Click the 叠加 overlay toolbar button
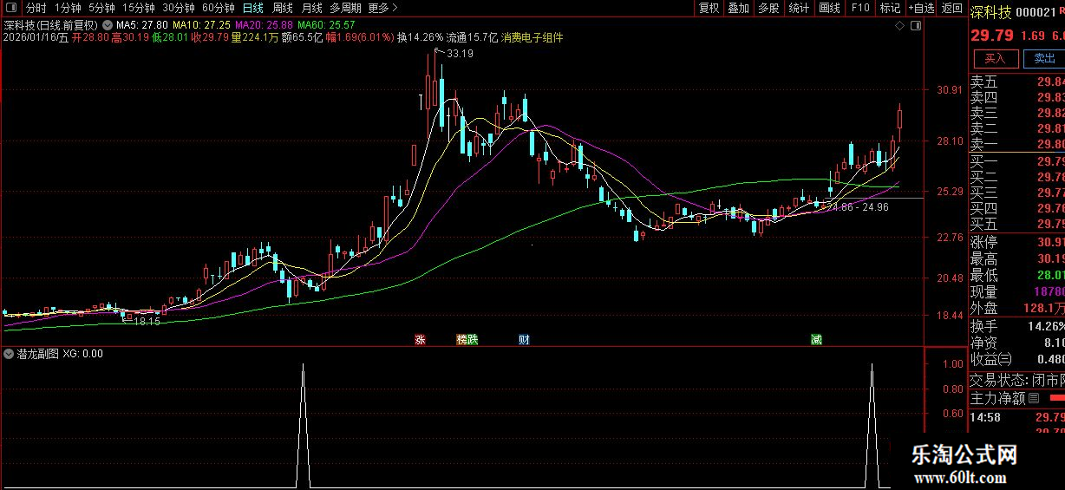This screenshot has height=490, width=1065. tap(739, 8)
